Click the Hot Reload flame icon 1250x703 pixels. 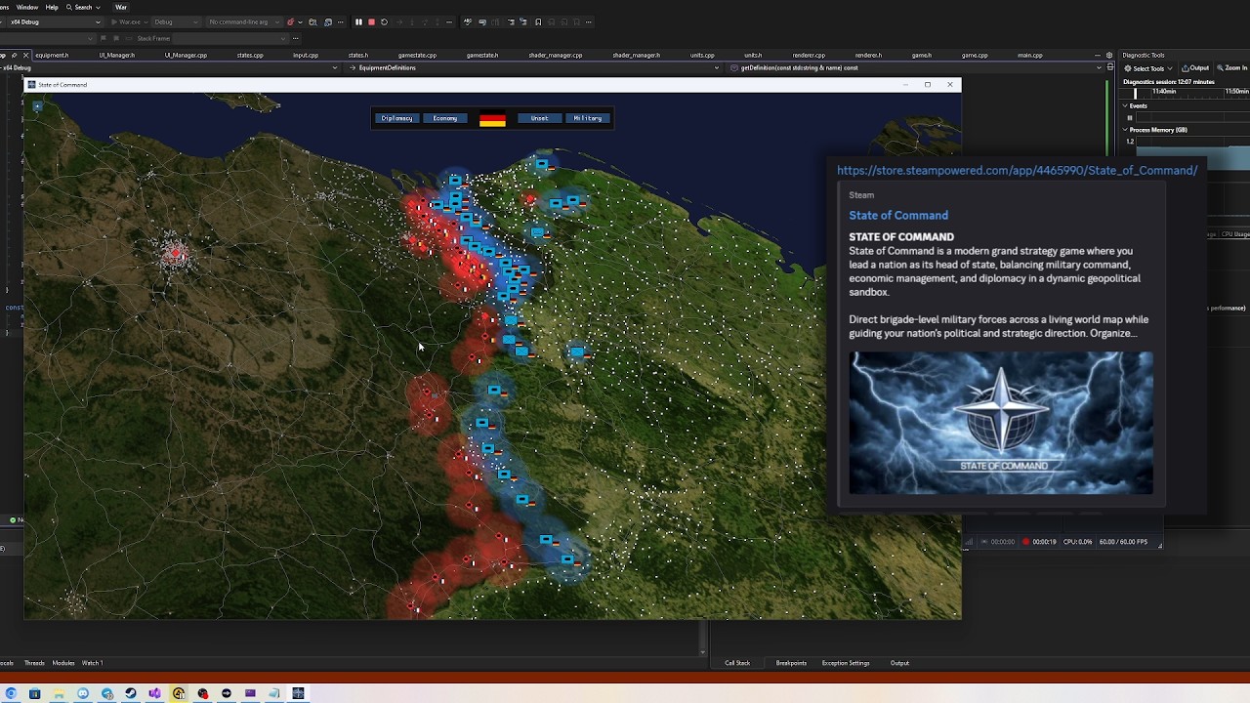tap(290, 21)
